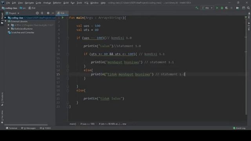Open the Event Log
This screenshot has width=251, height=141.
point(239,128)
